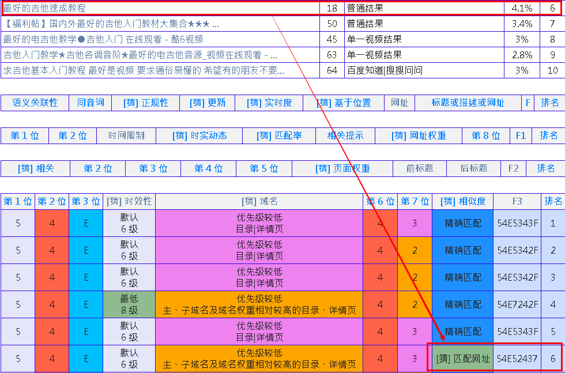This screenshot has width=565, height=373.
Task: Select the F2 column header
Action: (514, 168)
